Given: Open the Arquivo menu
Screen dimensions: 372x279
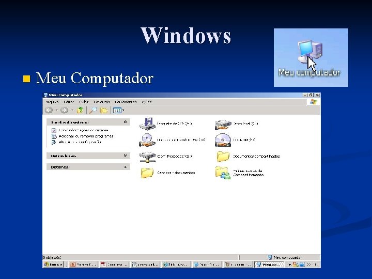Looking at the screenshot, I should pyautogui.click(x=52, y=102).
